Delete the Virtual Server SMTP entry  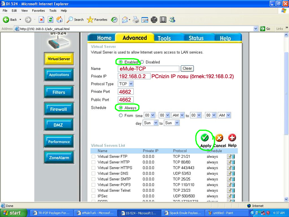point(233,179)
